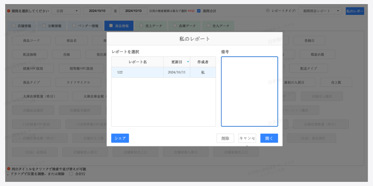Toggle the 期間合計 checkbox
This screenshot has width=373, height=186.
[x=199, y=11]
